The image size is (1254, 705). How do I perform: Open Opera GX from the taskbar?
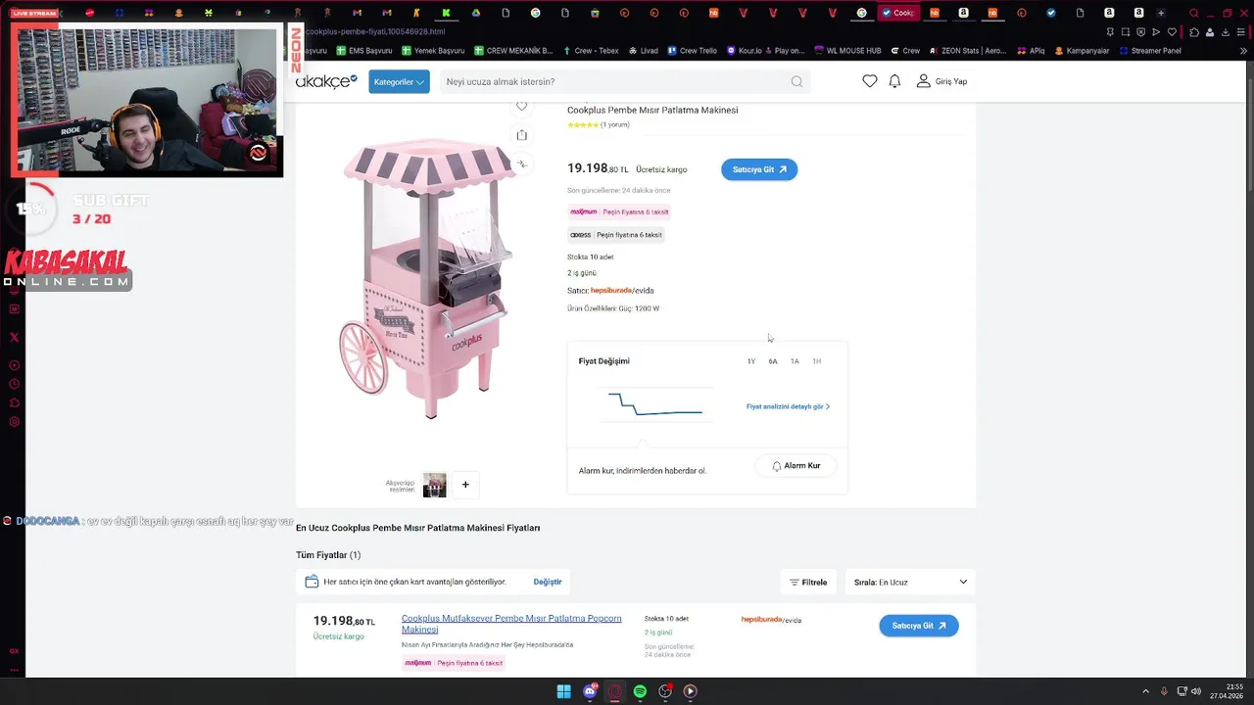coord(615,691)
